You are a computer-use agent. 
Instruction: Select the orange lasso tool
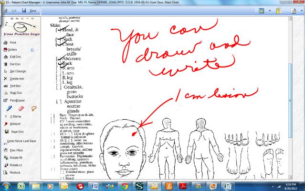(34, 108)
